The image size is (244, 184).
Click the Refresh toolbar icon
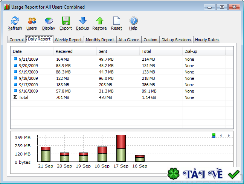click(x=15, y=21)
